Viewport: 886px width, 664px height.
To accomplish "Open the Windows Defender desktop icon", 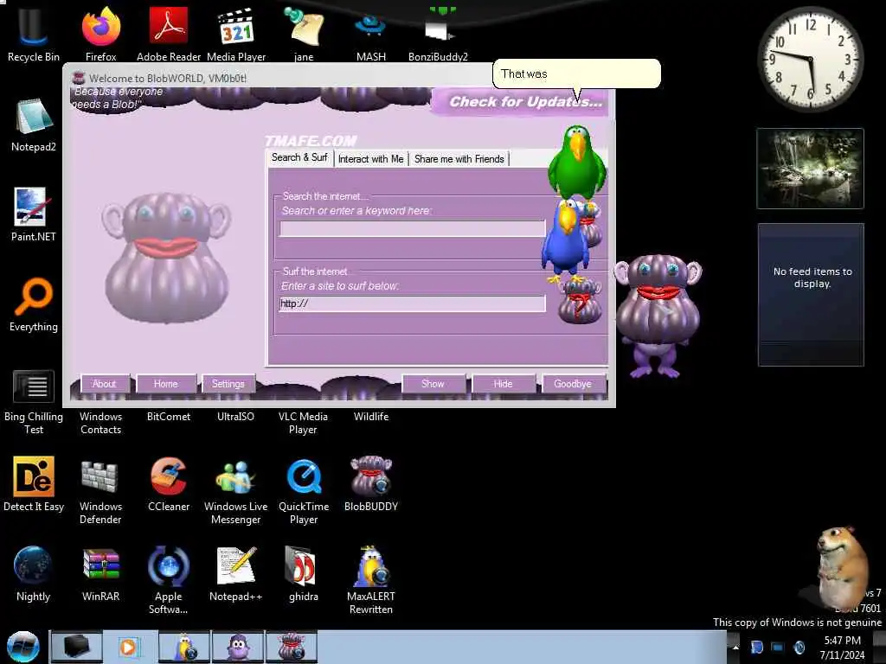I will 100,491.
